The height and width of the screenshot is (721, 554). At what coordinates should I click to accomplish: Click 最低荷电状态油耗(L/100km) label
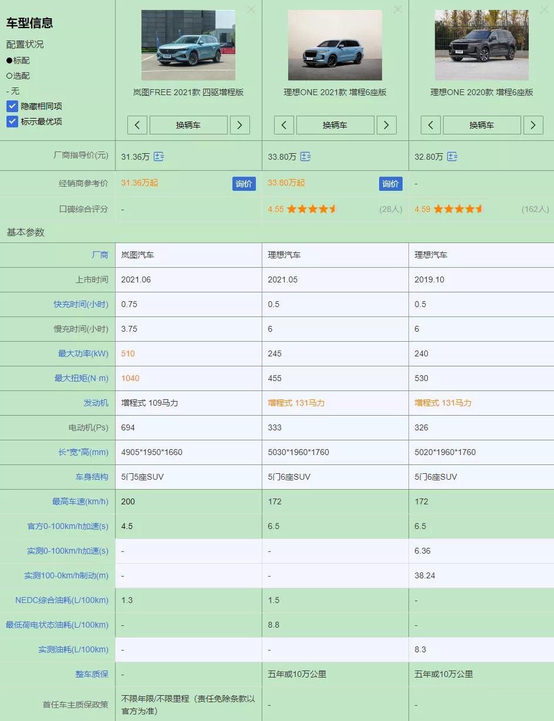(x=58, y=625)
